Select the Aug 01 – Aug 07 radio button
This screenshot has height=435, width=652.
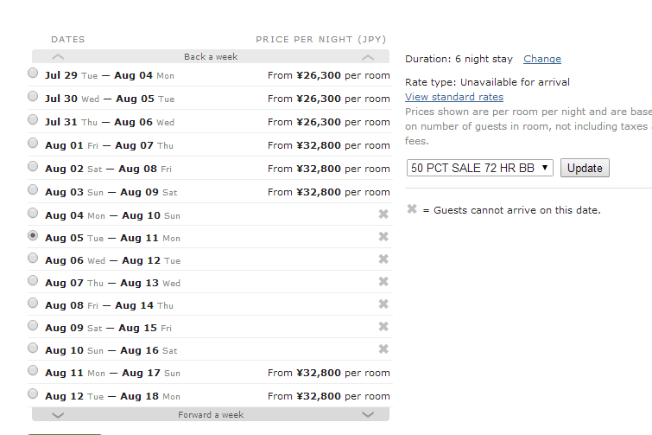coord(33,144)
